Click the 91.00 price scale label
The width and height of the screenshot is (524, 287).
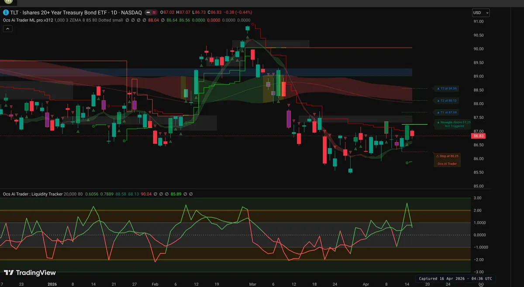[x=479, y=21]
